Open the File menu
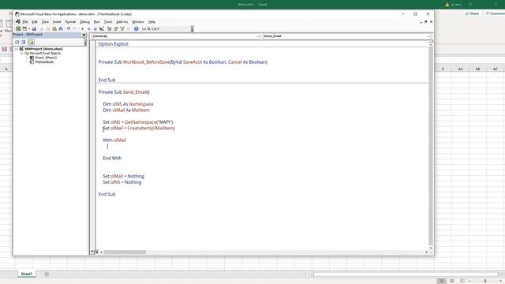 [x=25, y=22]
